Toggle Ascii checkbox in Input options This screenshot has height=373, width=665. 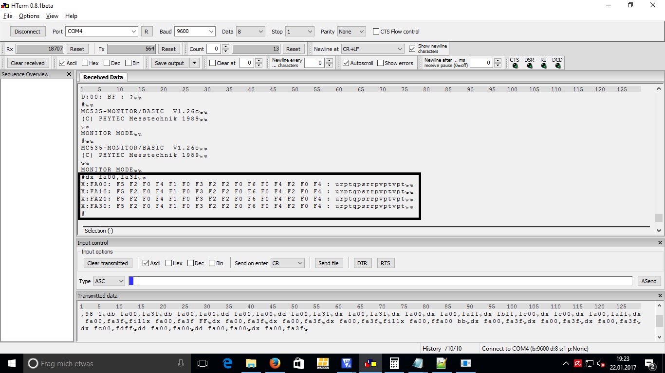[x=146, y=263]
